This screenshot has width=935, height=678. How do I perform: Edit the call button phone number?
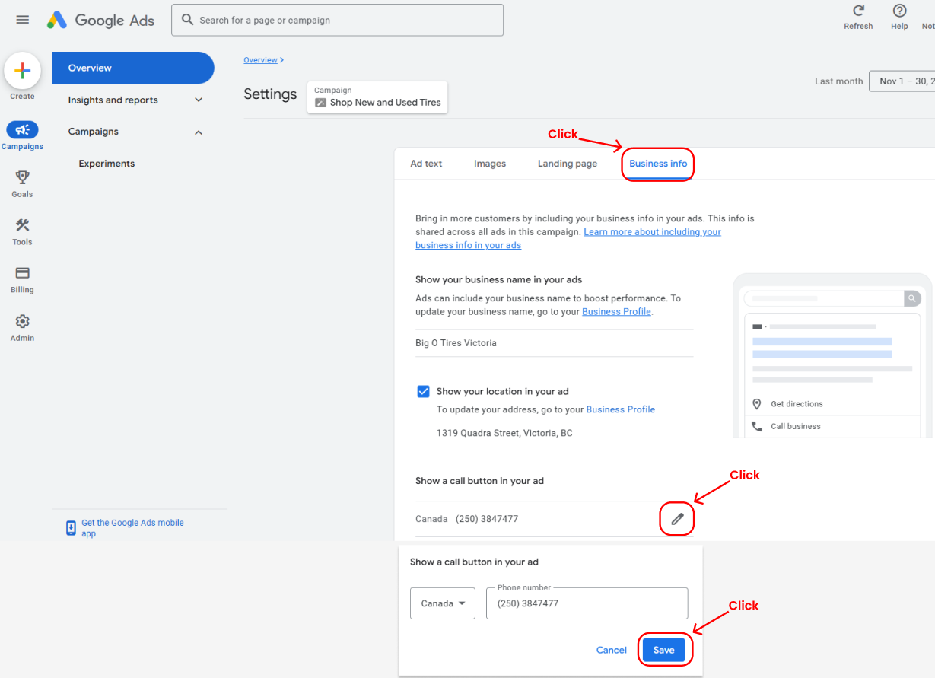[677, 519]
